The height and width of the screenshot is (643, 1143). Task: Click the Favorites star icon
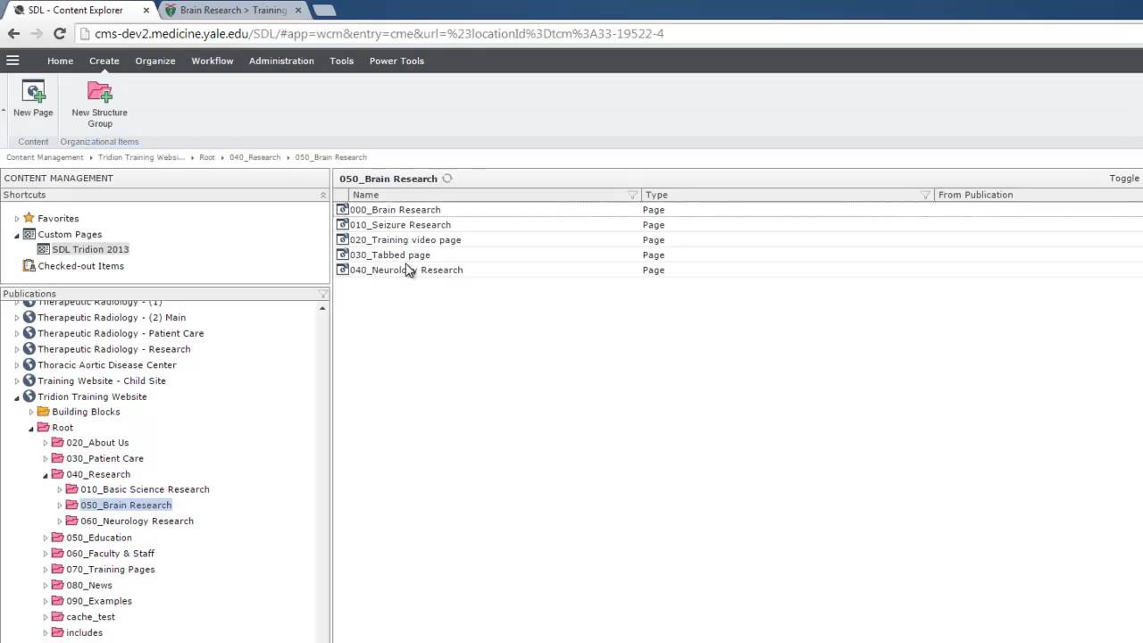pyautogui.click(x=29, y=218)
